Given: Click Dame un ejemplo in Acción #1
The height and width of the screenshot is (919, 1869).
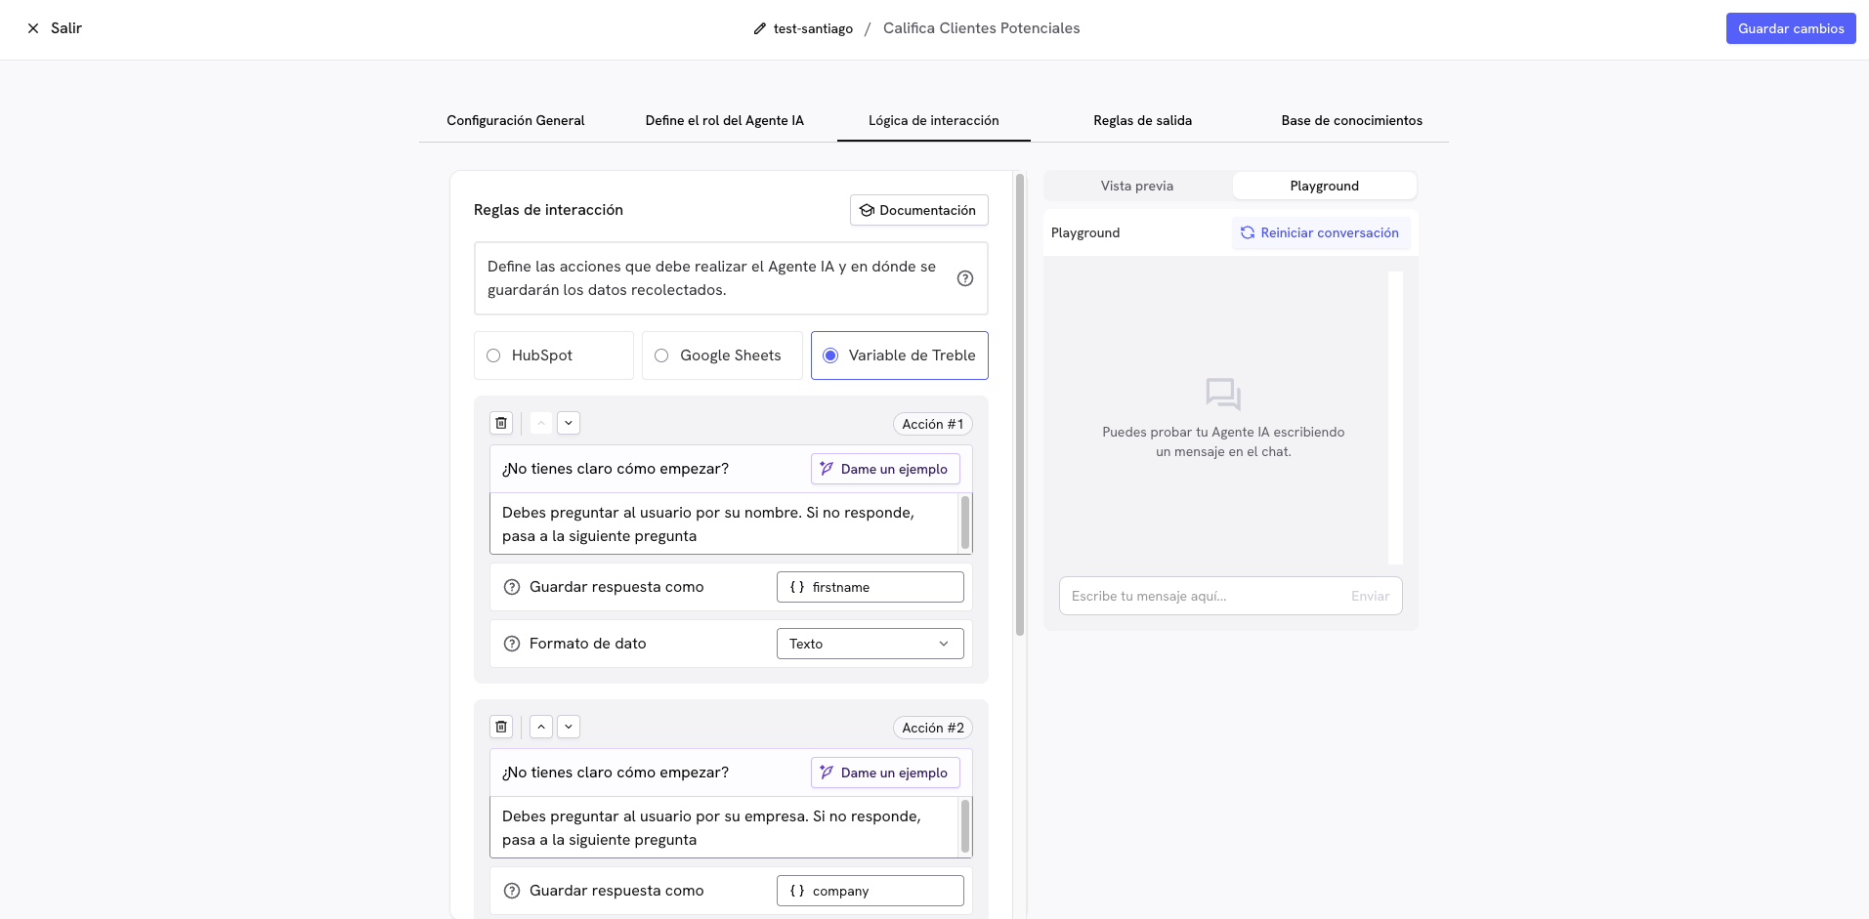Looking at the screenshot, I should pyautogui.click(x=885, y=469).
